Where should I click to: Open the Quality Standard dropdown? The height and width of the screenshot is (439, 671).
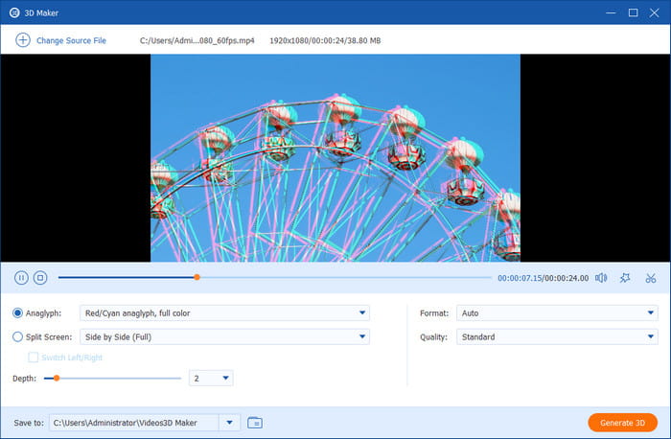650,336
